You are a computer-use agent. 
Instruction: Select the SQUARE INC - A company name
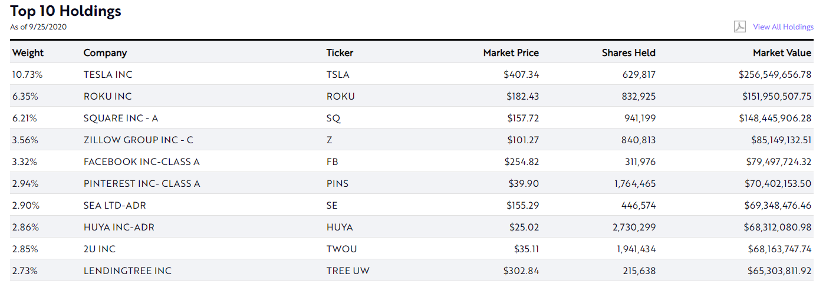coord(121,118)
